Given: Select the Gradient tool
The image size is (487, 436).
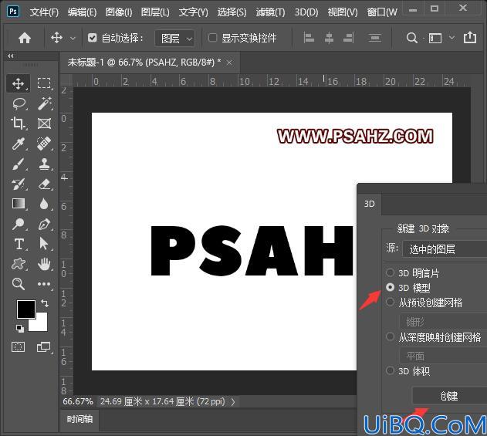Looking at the screenshot, I should pyautogui.click(x=19, y=204).
